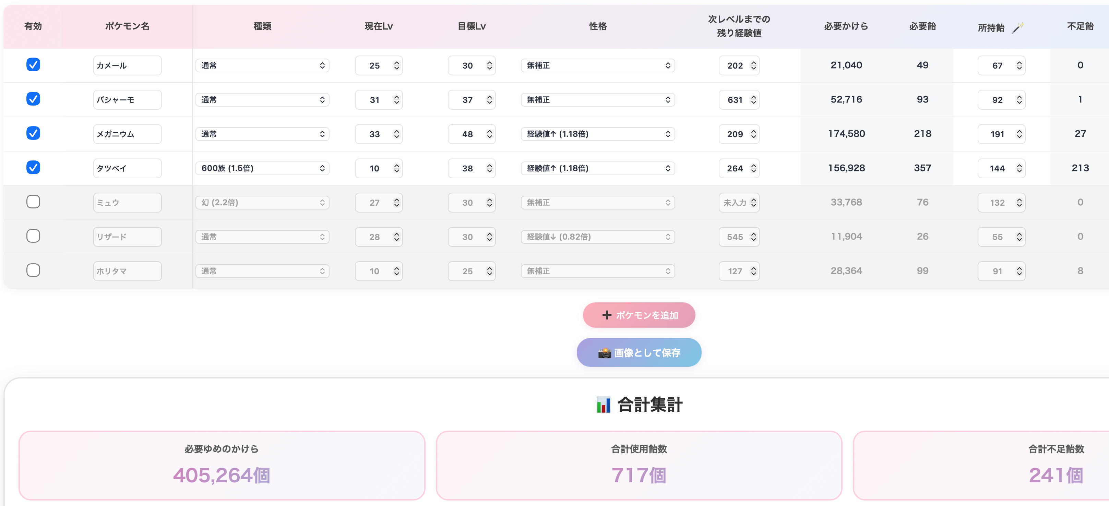Enable the ホリタマ row checkbox
The width and height of the screenshot is (1109, 506).
[33, 270]
